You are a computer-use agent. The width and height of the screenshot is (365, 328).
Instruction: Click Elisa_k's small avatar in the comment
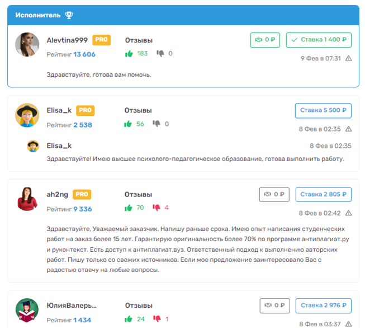(33, 146)
